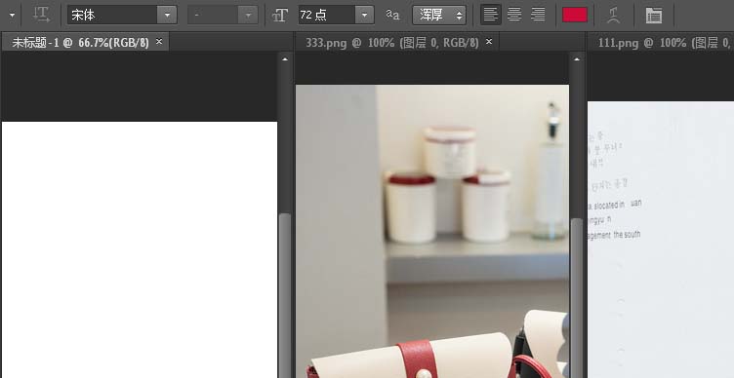Select center align text
The image size is (734, 378).
click(514, 15)
